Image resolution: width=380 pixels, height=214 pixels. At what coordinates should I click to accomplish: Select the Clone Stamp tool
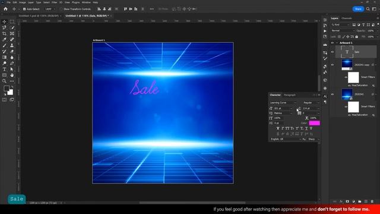tap(12, 45)
